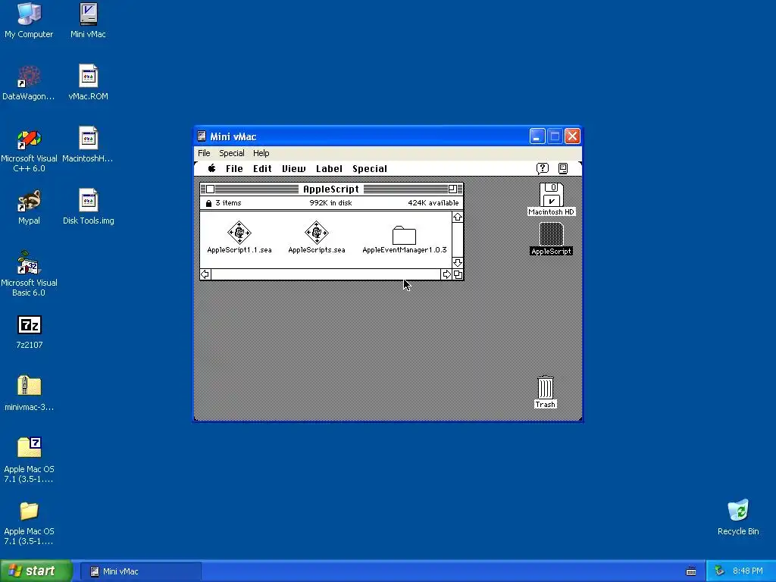Viewport: 776px width, 582px height.
Task: Select the MacintoshH... disk image icon
Action: pos(88,138)
